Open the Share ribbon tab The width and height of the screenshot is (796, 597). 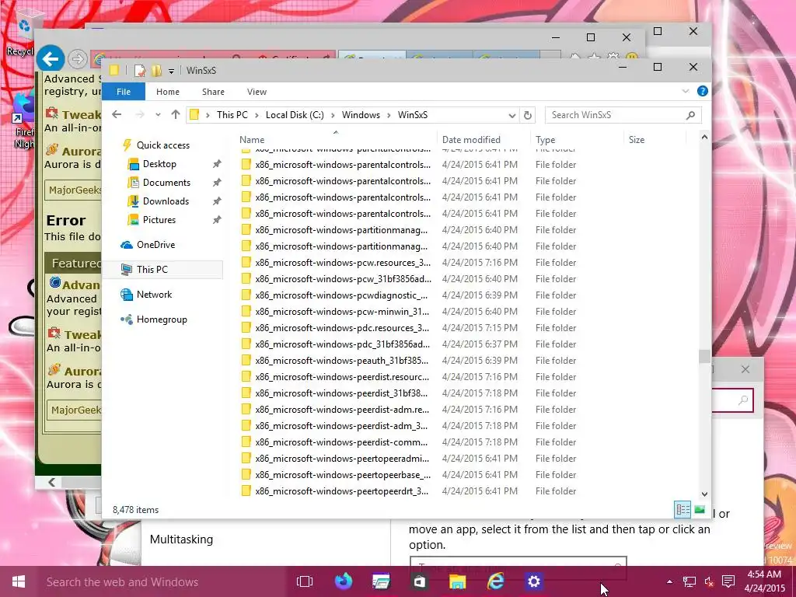pos(213,92)
